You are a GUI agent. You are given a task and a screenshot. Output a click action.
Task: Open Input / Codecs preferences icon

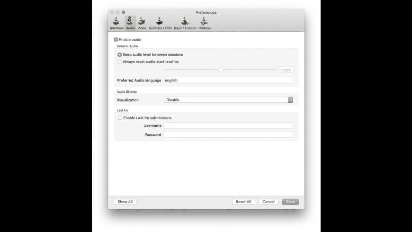point(185,21)
